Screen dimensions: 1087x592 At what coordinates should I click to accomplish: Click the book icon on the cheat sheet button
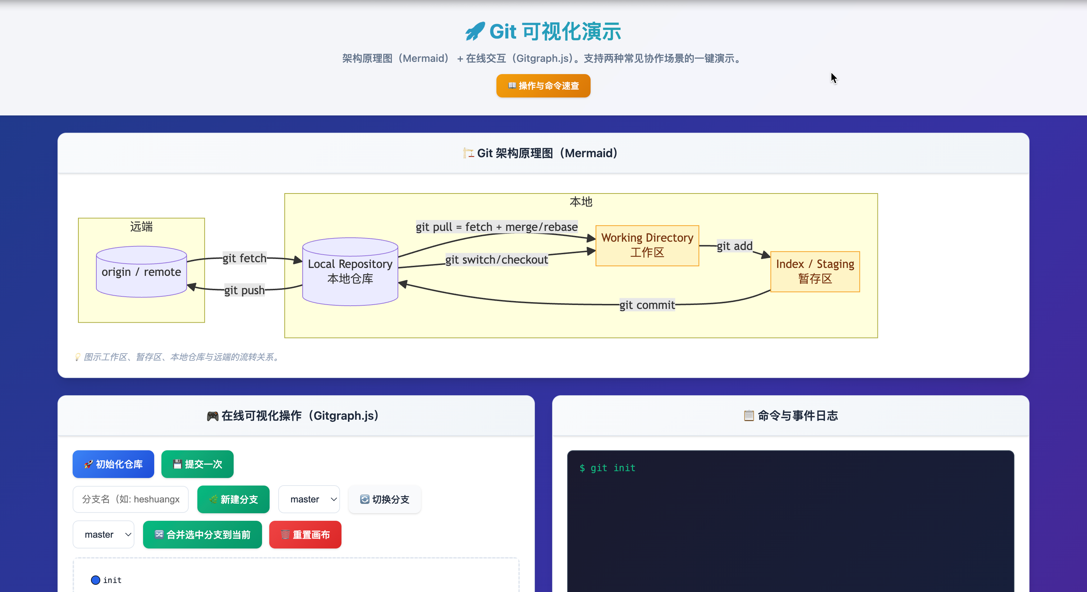click(512, 86)
